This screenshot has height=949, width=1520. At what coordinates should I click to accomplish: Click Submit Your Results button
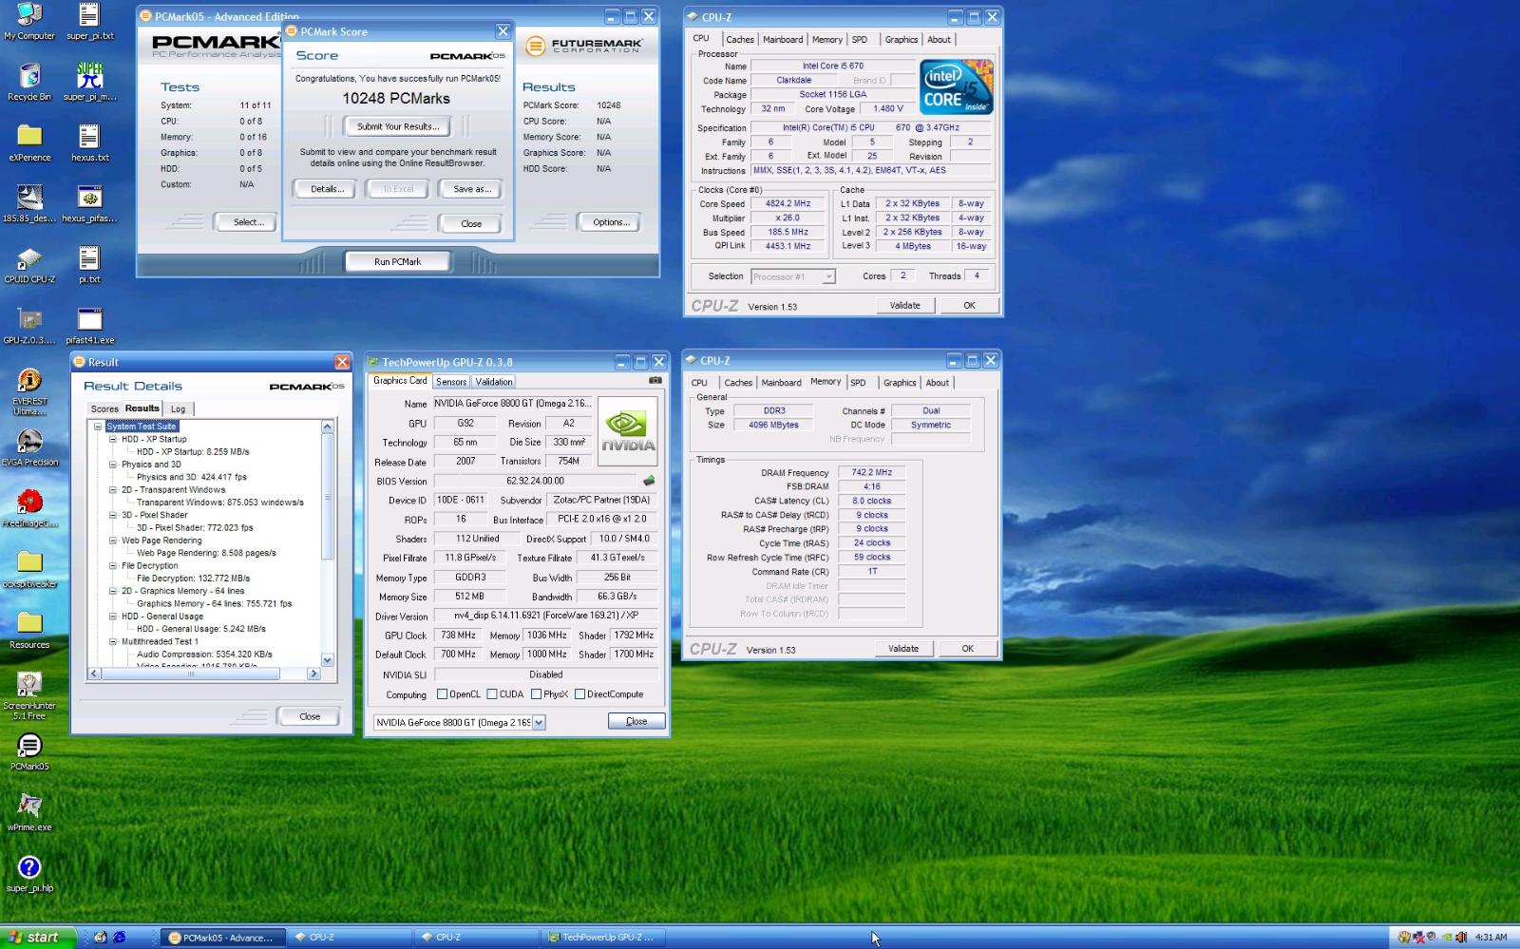pyautogui.click(x=398, y=126)
